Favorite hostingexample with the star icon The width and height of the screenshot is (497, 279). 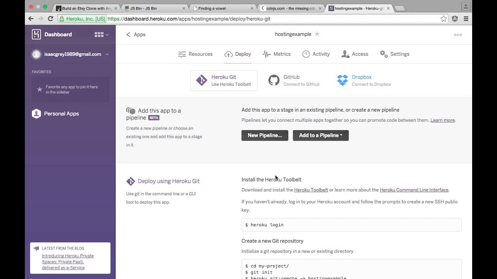pos(317,34)
